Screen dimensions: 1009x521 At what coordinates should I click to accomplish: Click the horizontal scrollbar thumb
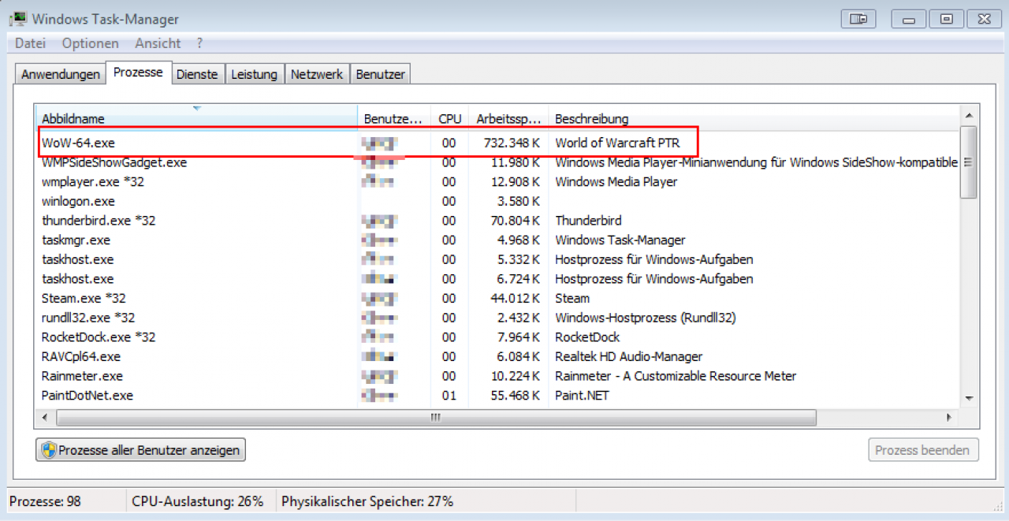click(435, 418)
